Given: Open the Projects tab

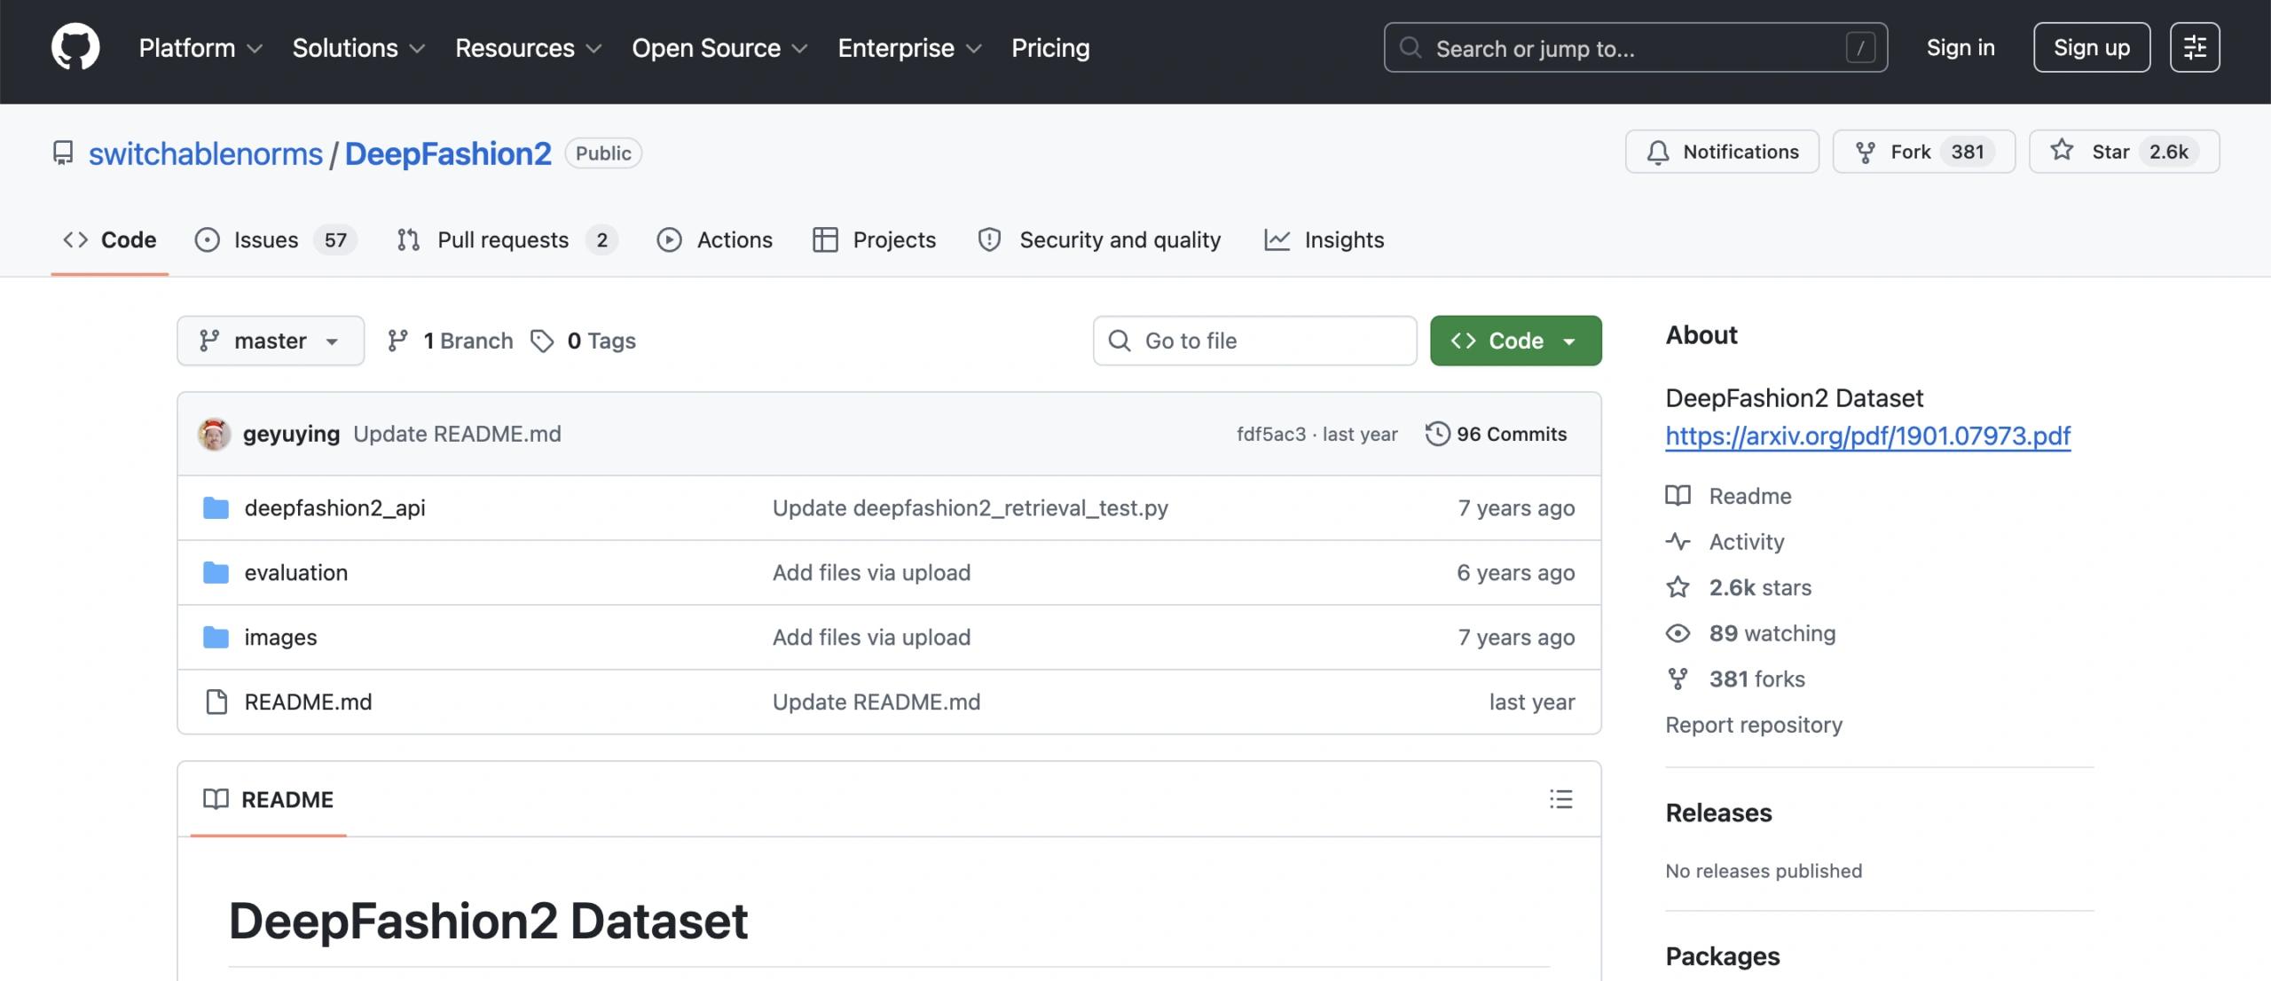Looking at the screenshot, I should [875, 239].
